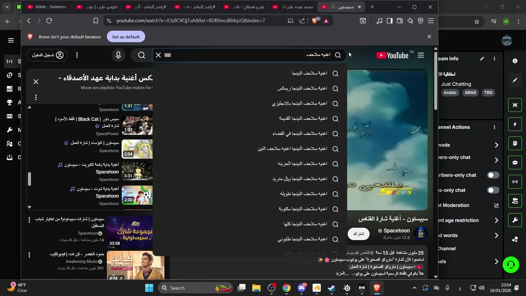This screenshot has width=526, height=296.
Task: Click the playlist scrollbar down arrow
Action: tap(29, 207)
